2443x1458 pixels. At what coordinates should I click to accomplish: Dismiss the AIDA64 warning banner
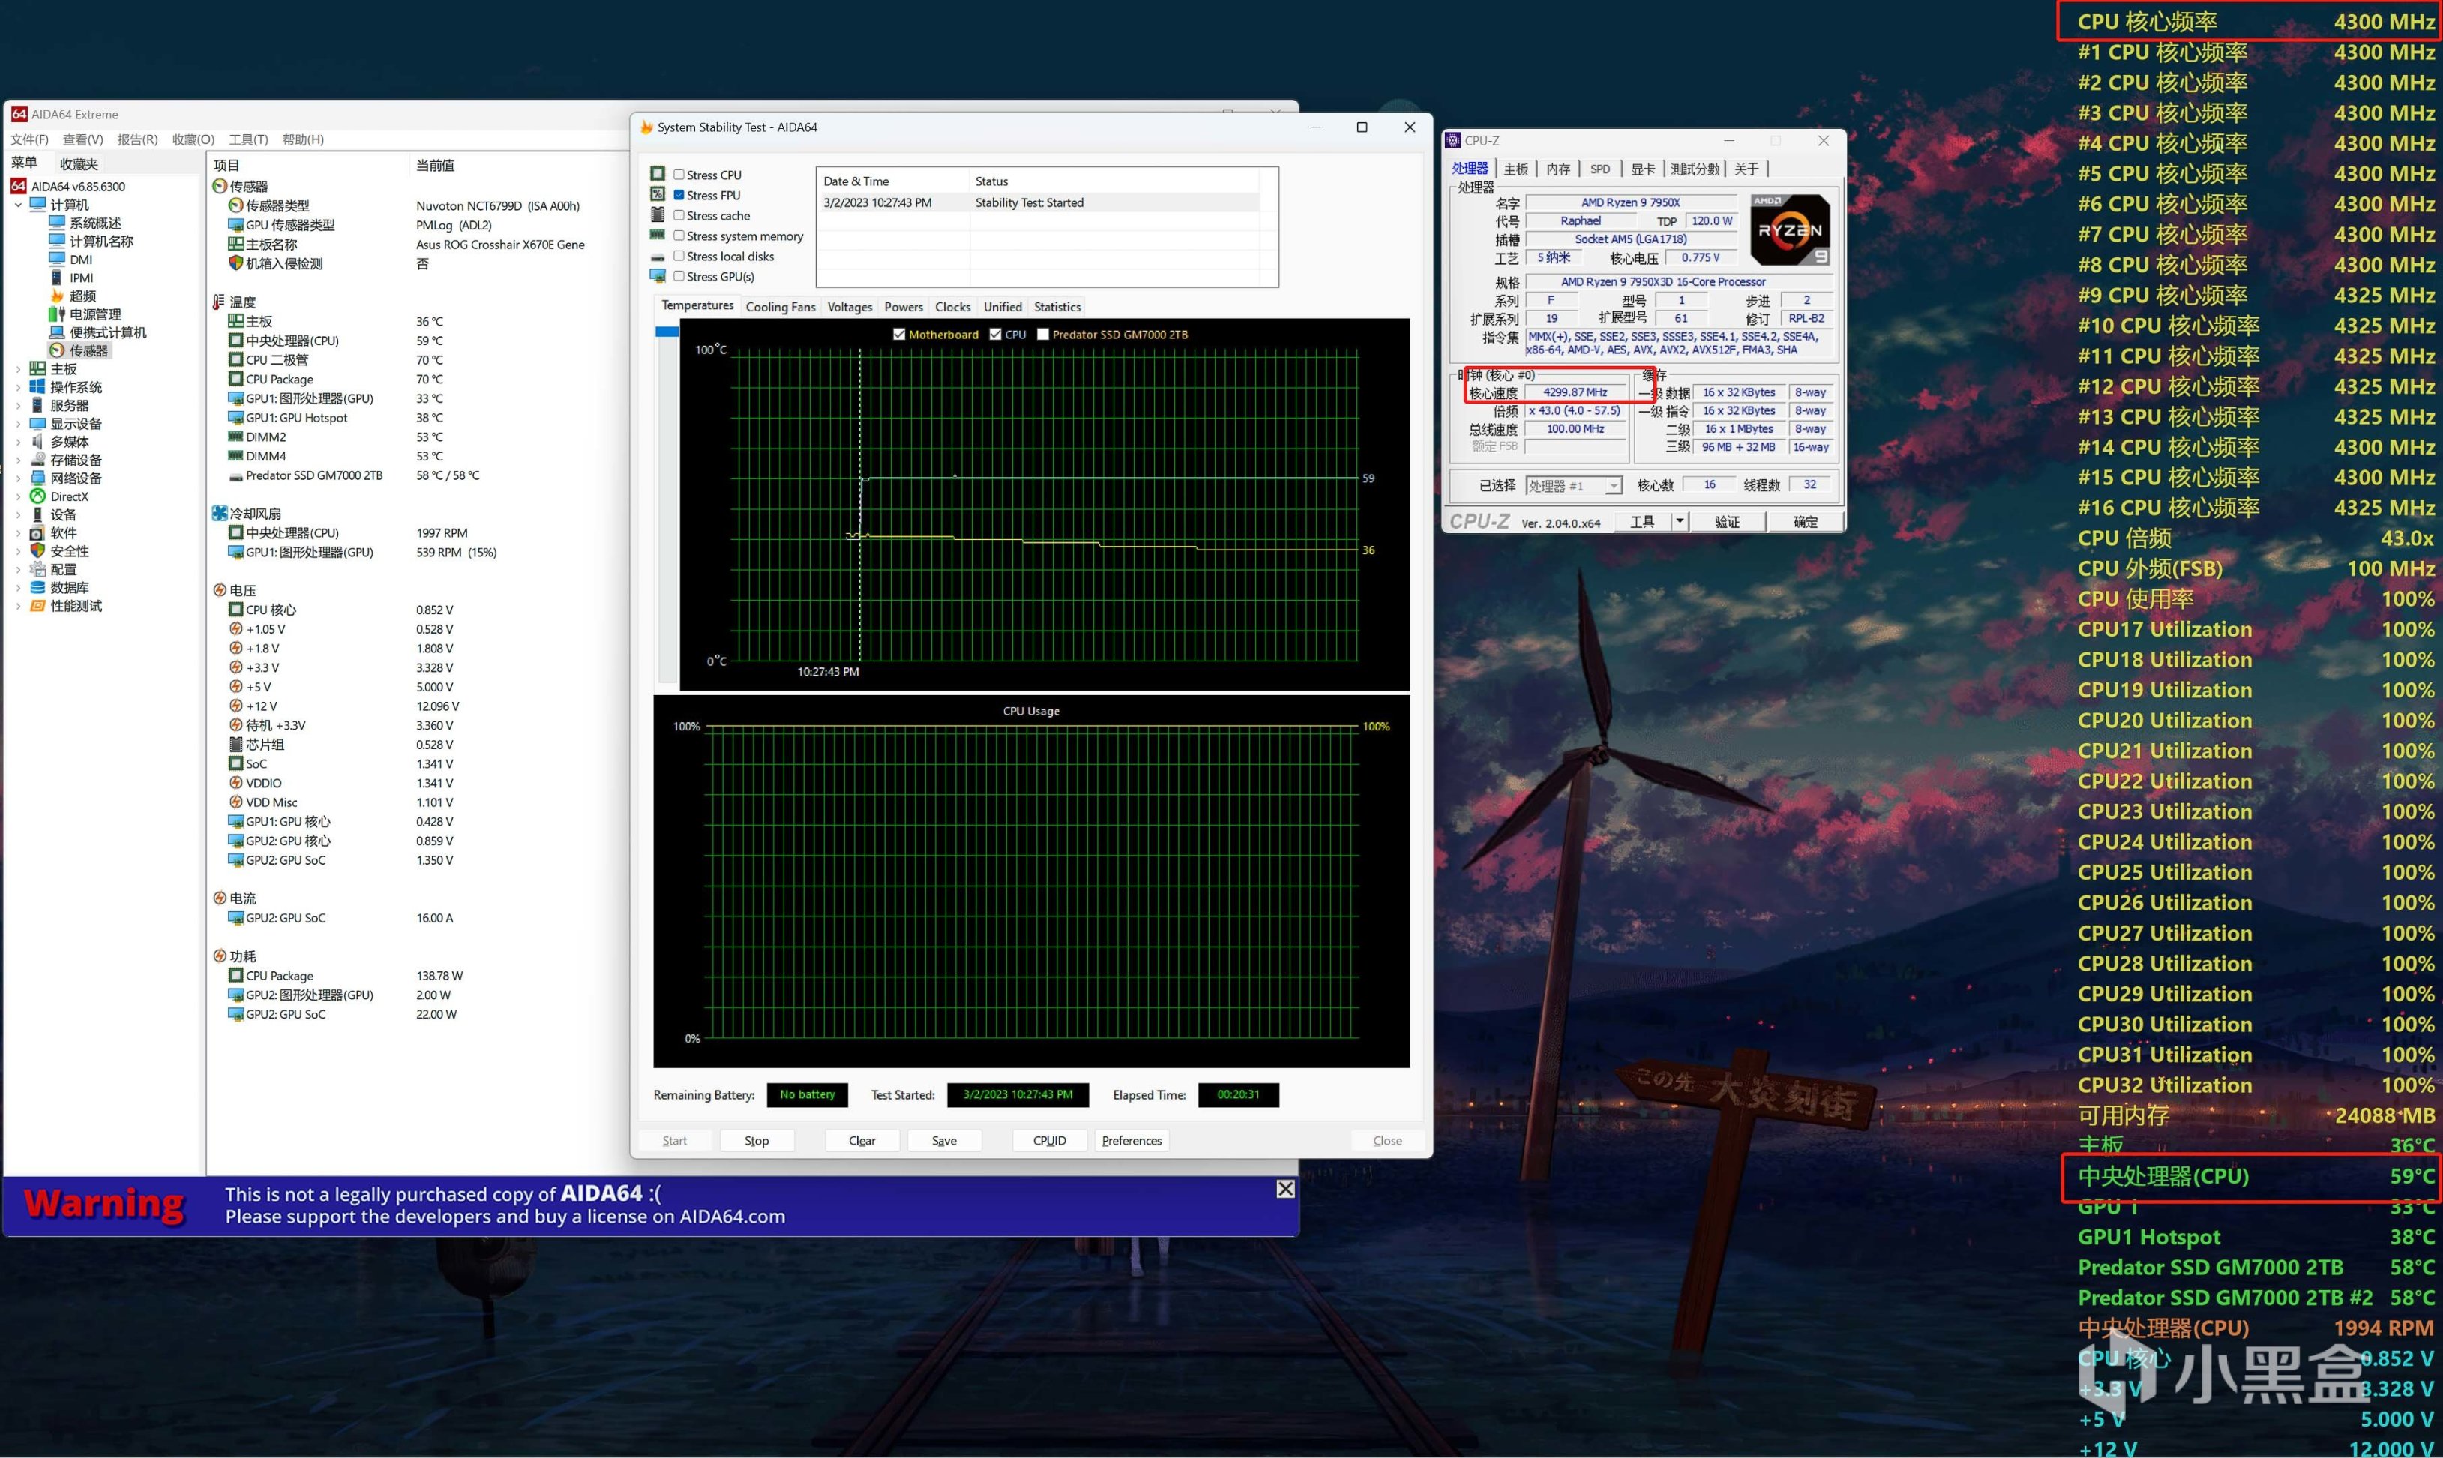coord(1284,1189)
